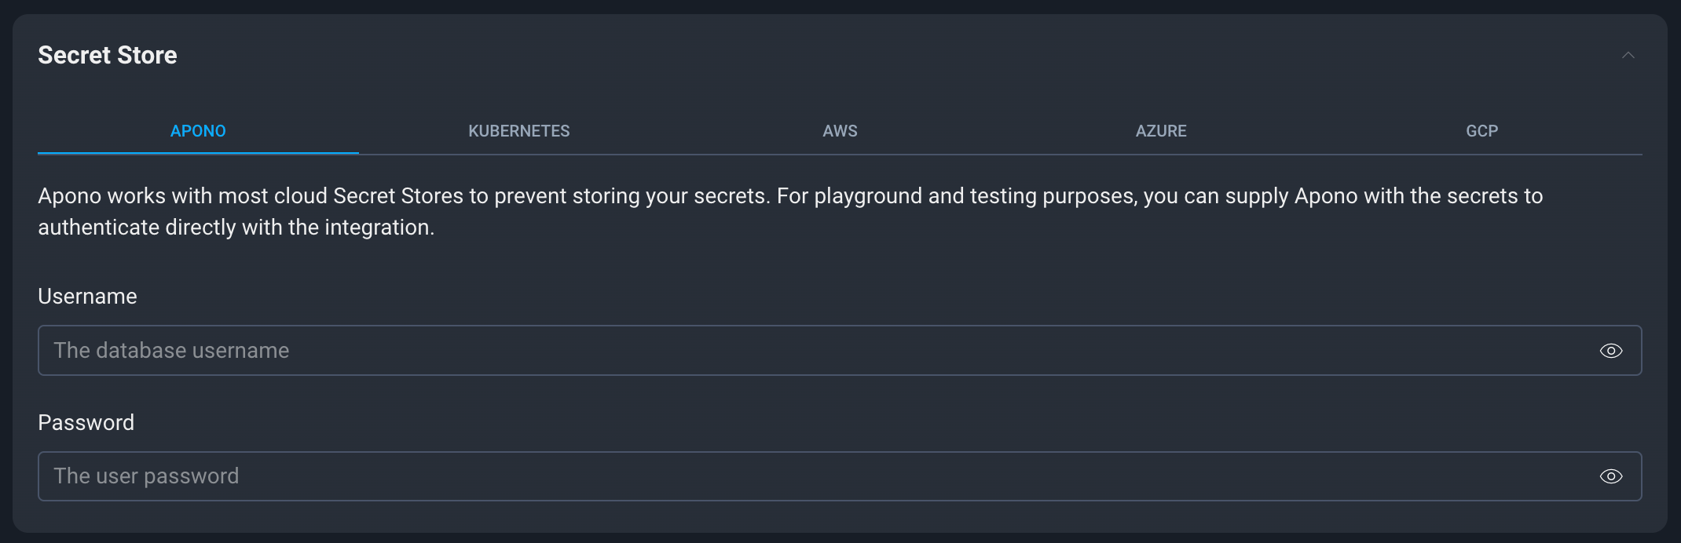Switch to the KUBERNETES tab
Screen dimensions: 1681x543
(x=519, y=131)
